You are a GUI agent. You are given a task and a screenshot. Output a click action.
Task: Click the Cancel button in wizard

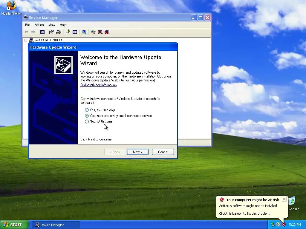(163, 152)
